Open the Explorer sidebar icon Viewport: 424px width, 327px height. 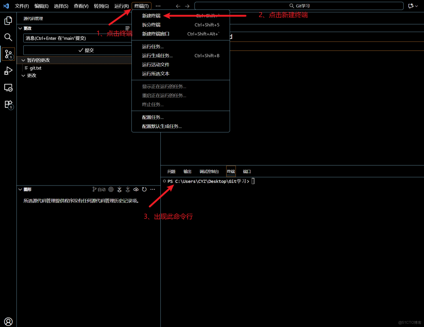point(8,20)
